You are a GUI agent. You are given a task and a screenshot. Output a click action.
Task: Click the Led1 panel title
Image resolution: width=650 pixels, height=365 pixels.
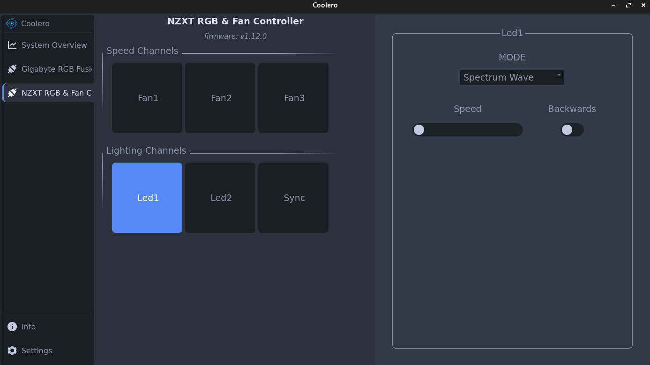click(512, 33)
